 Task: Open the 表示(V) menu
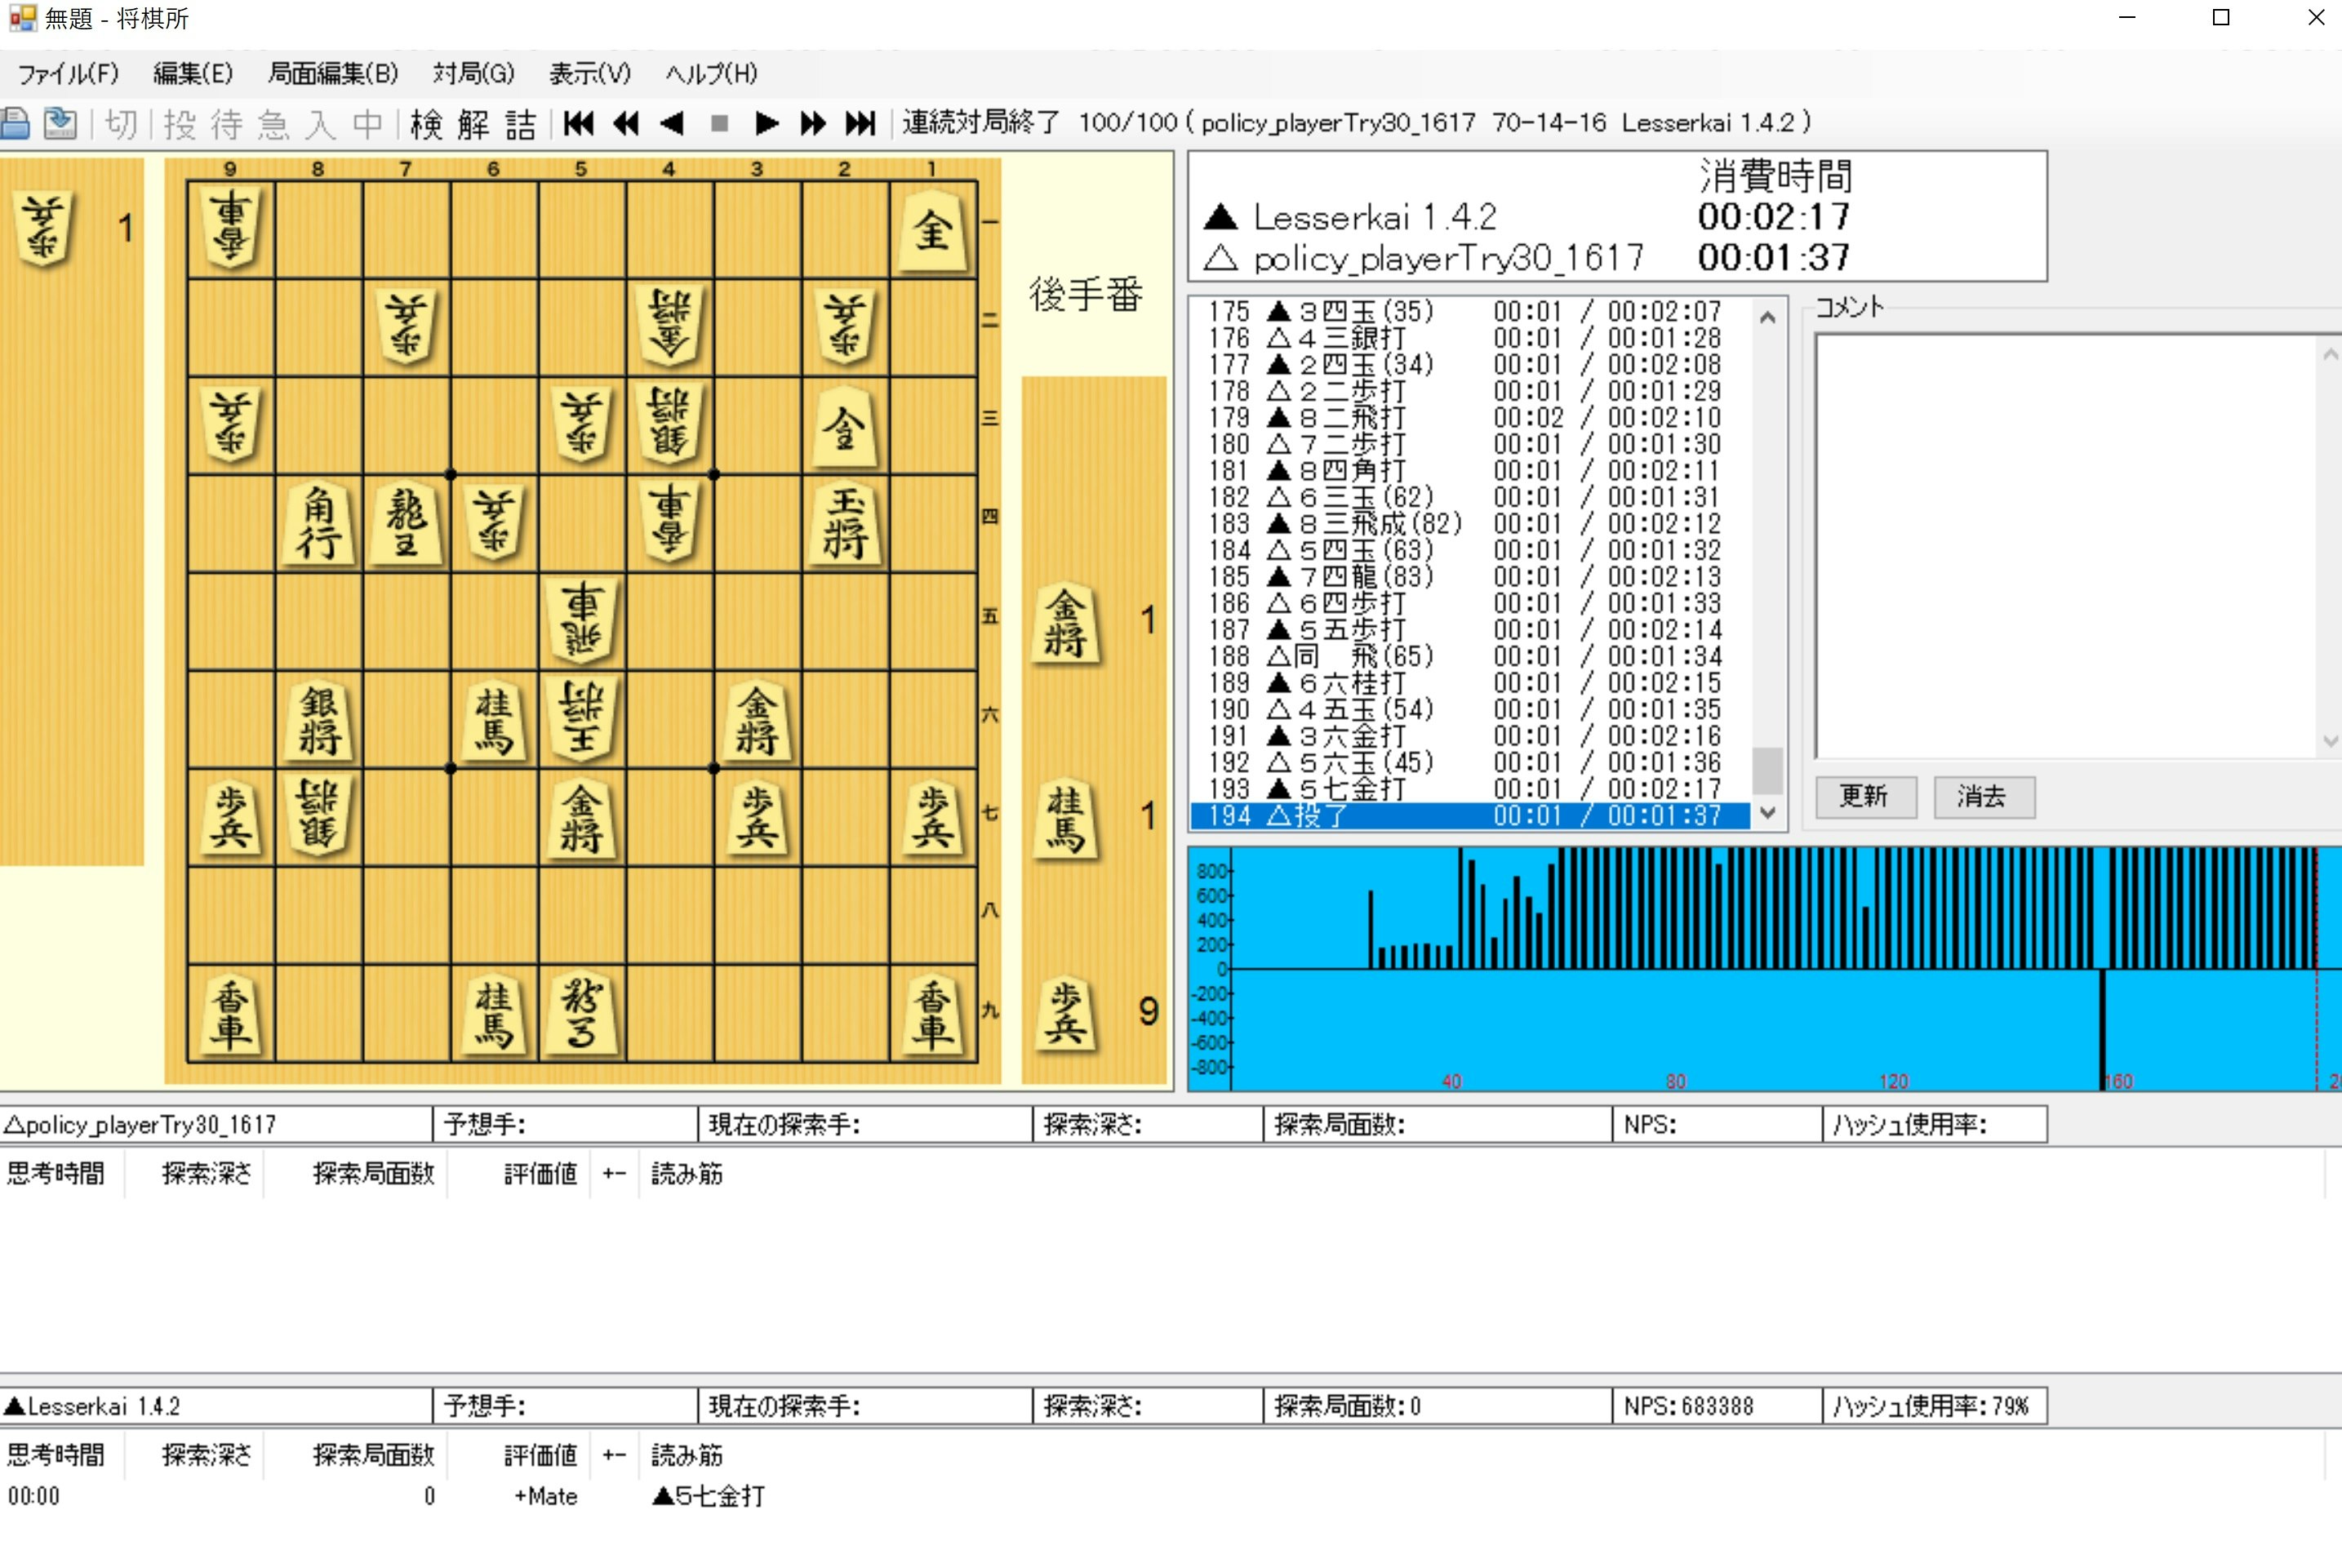(x=590, y=74)
